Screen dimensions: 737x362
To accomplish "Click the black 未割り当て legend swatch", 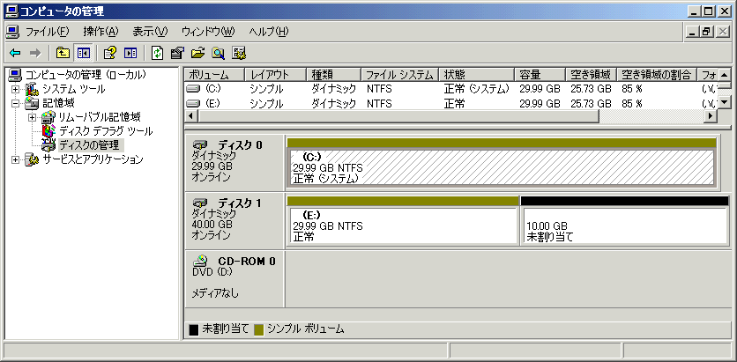I will click(194, 329).
